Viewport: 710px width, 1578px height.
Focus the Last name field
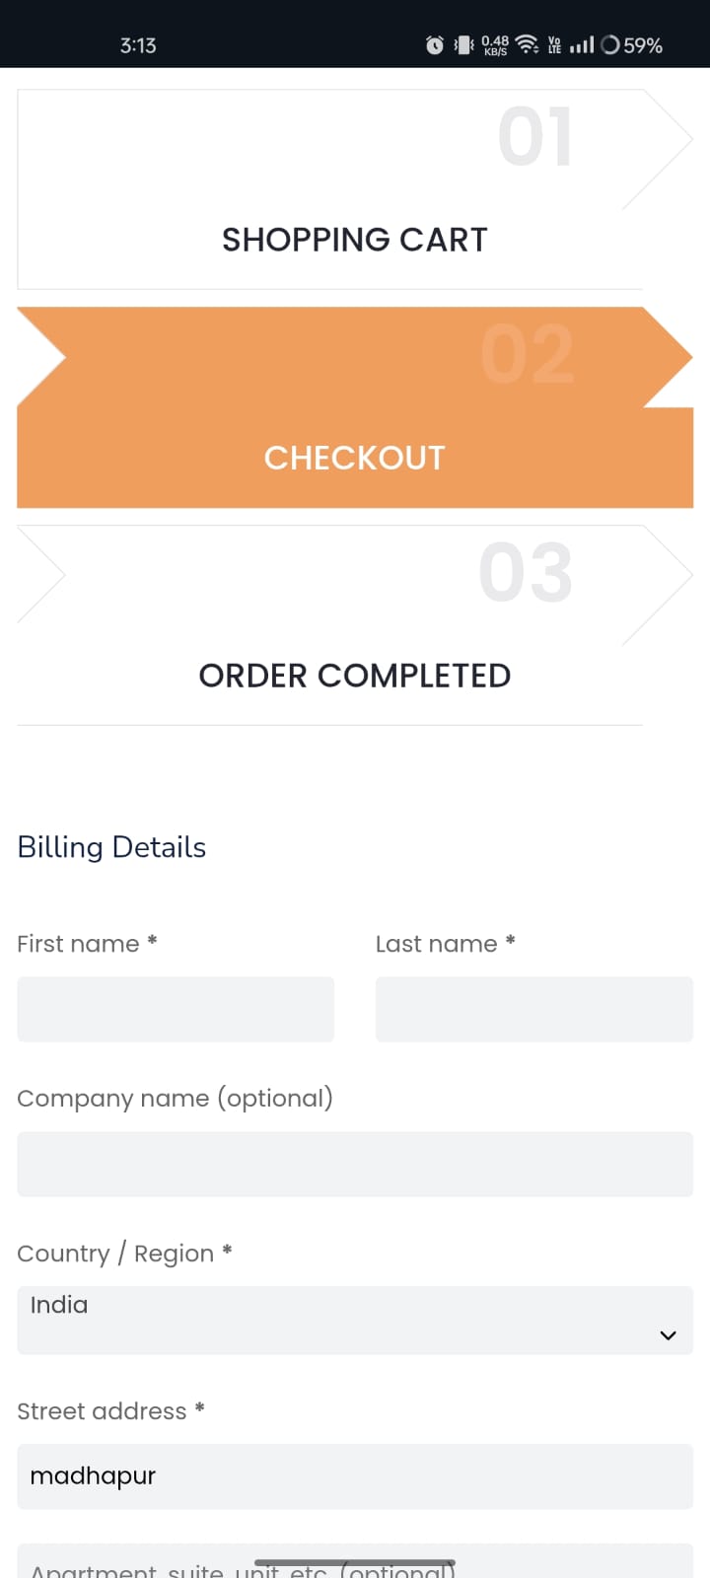[x=534, y=1009]
